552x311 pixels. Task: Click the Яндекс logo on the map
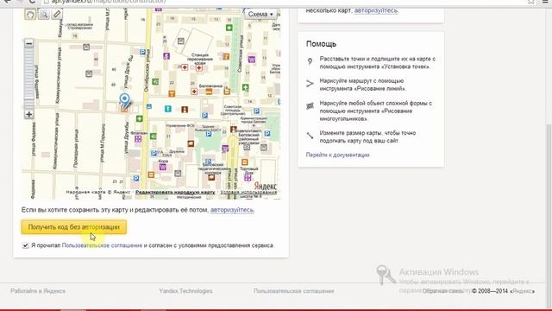click(x=265, y=186)
